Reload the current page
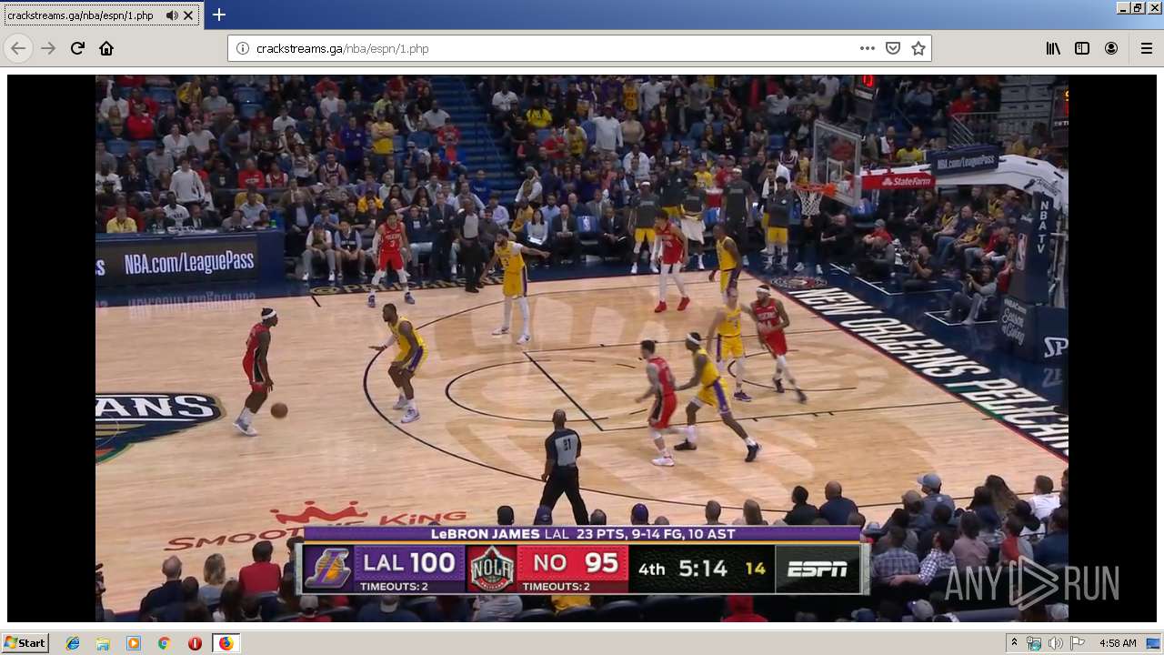The width and height of the screenshot is (1164, 655). click(x=77, y=48)
